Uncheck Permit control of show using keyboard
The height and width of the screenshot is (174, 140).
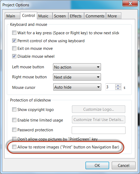(14, 41)
